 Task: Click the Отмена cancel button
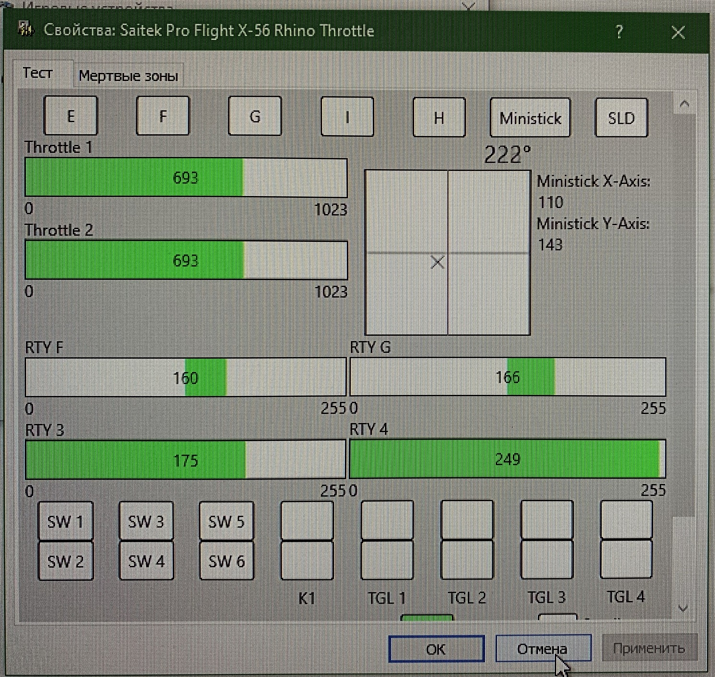point(543,649)
